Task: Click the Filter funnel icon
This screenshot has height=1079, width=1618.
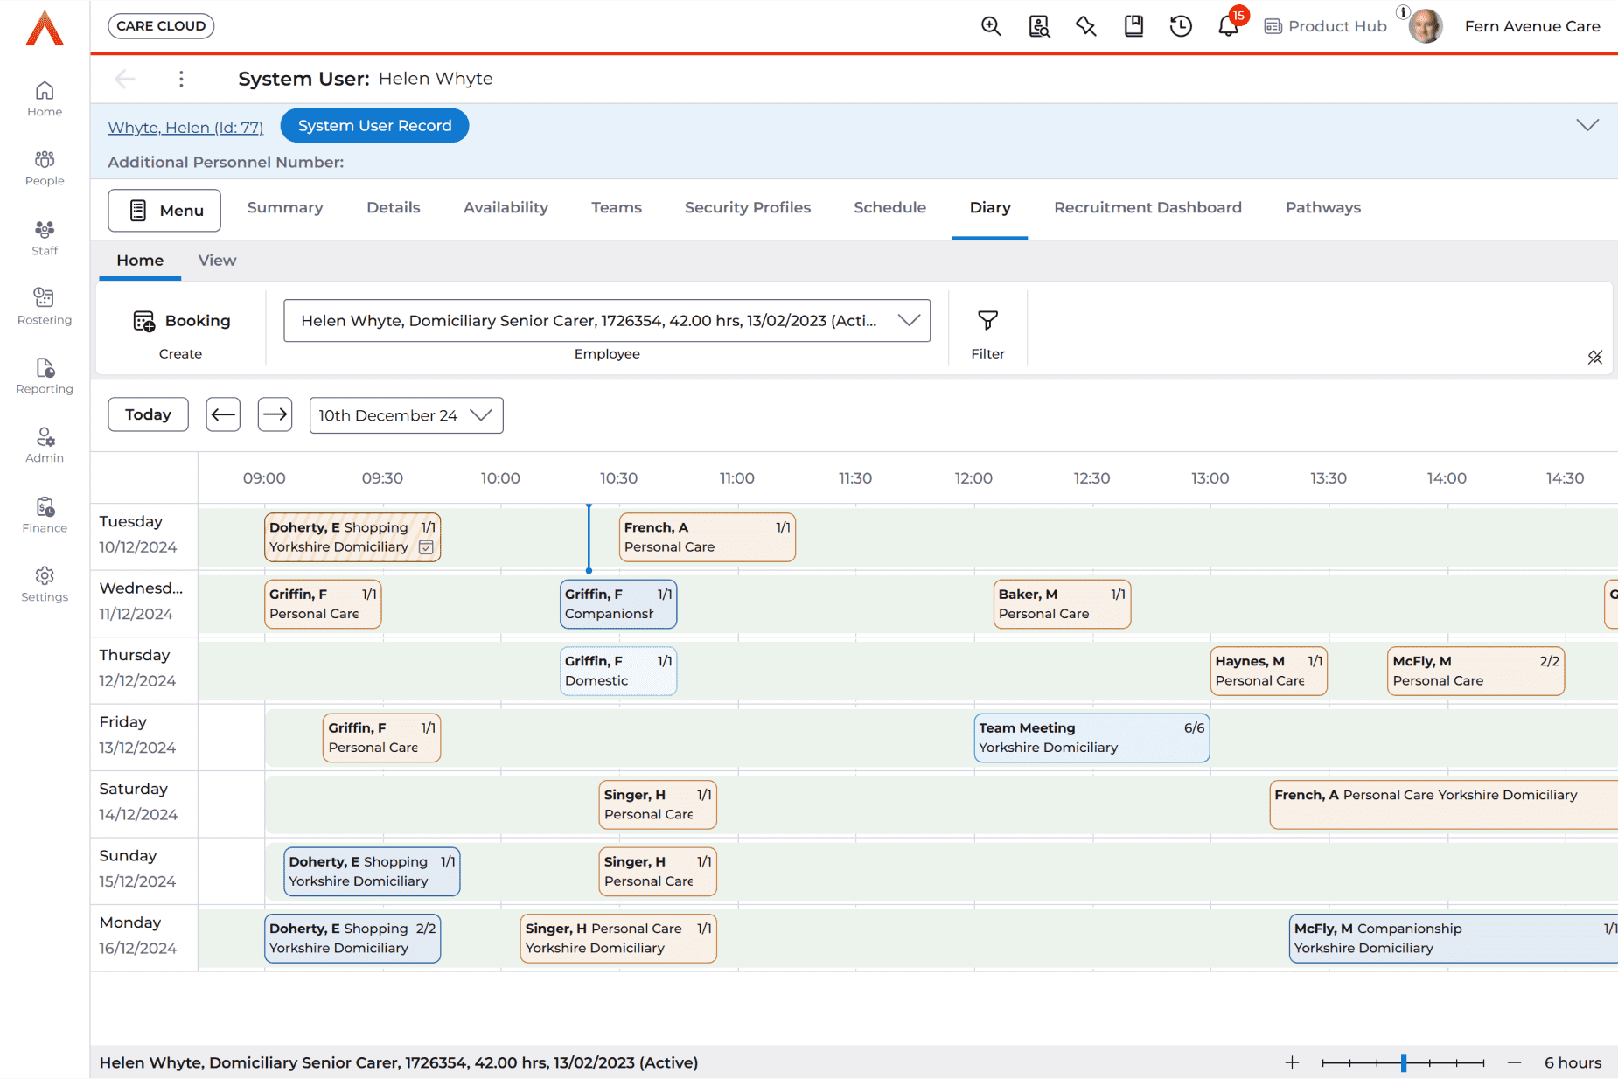Action: [987, 321]
